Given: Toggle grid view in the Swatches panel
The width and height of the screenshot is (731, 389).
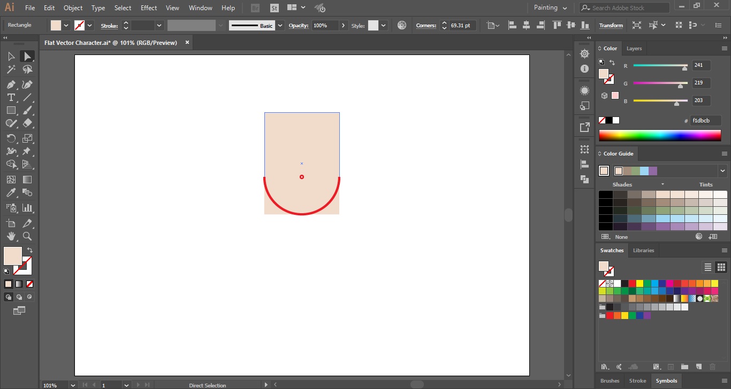Looking at the screenshot, I should point(721,267).
